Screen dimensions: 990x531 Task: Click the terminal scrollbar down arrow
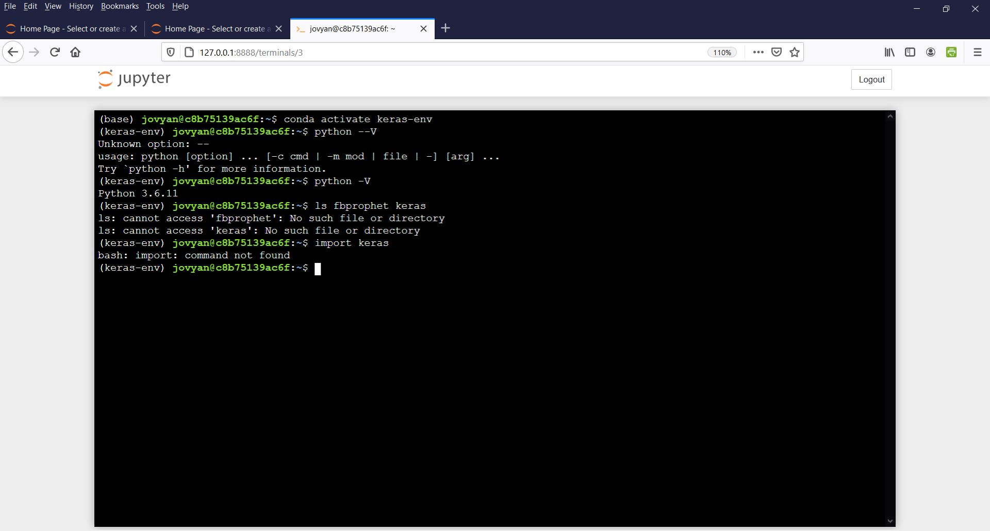[x=890, y=521]
